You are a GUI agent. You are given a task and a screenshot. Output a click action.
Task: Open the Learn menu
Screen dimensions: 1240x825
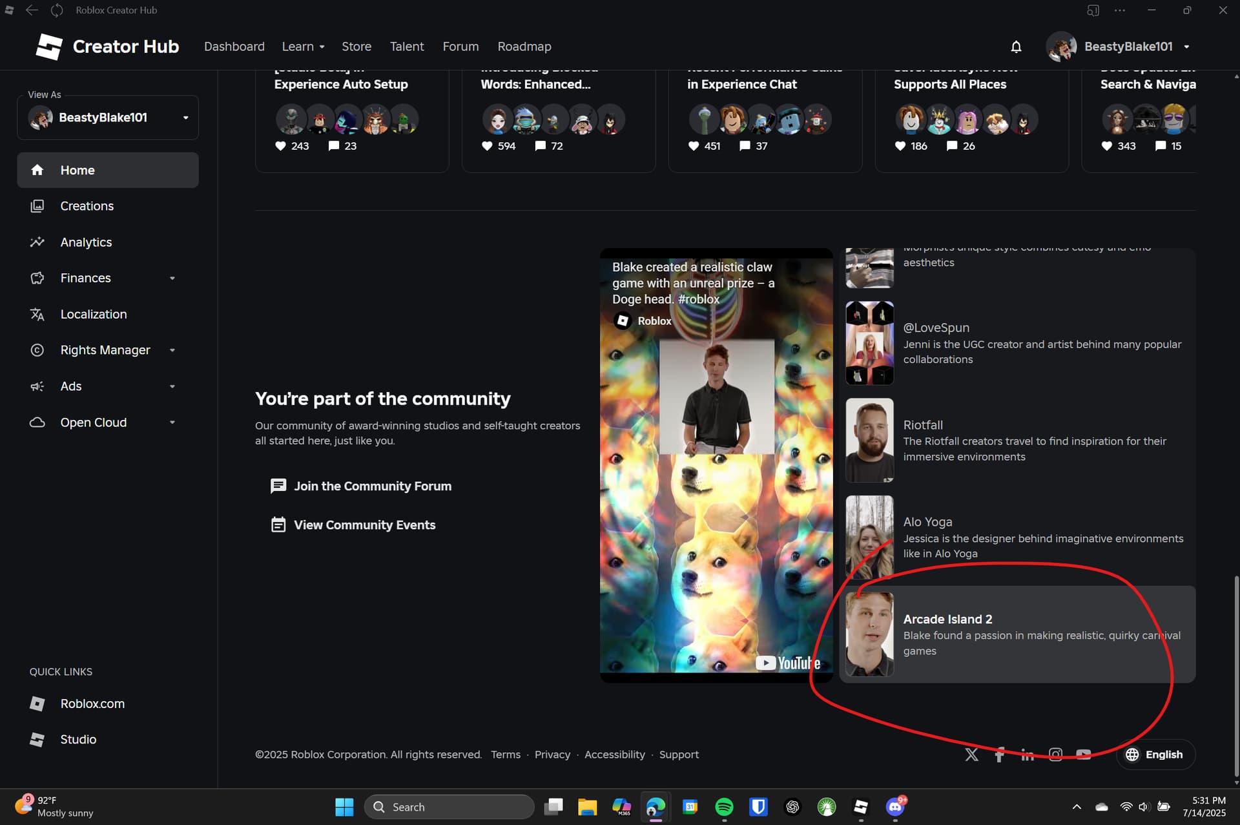(x=303, y=46)
